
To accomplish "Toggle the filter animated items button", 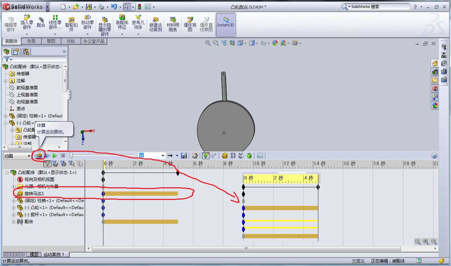I will [x=55, y=163].
